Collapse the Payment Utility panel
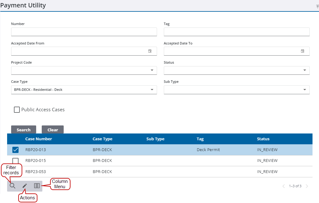This screenshot has width=319, height=203. point(317,6)
